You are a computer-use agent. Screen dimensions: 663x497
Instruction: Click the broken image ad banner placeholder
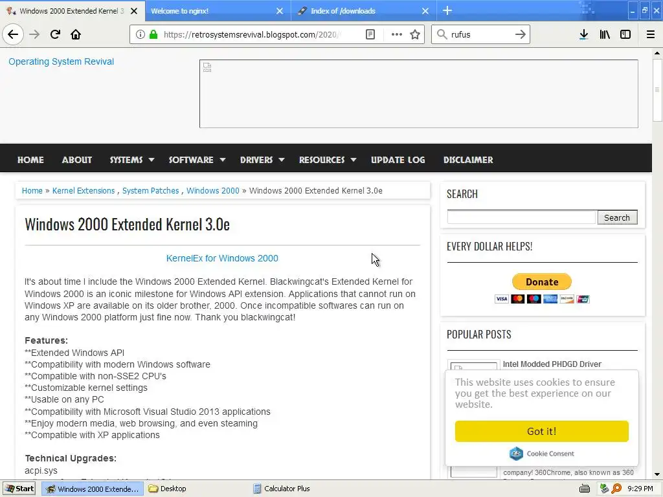419,94
